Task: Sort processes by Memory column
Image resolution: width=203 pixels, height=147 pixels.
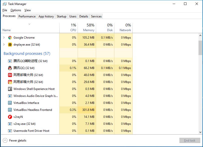Action: click(x=87, y=27)
